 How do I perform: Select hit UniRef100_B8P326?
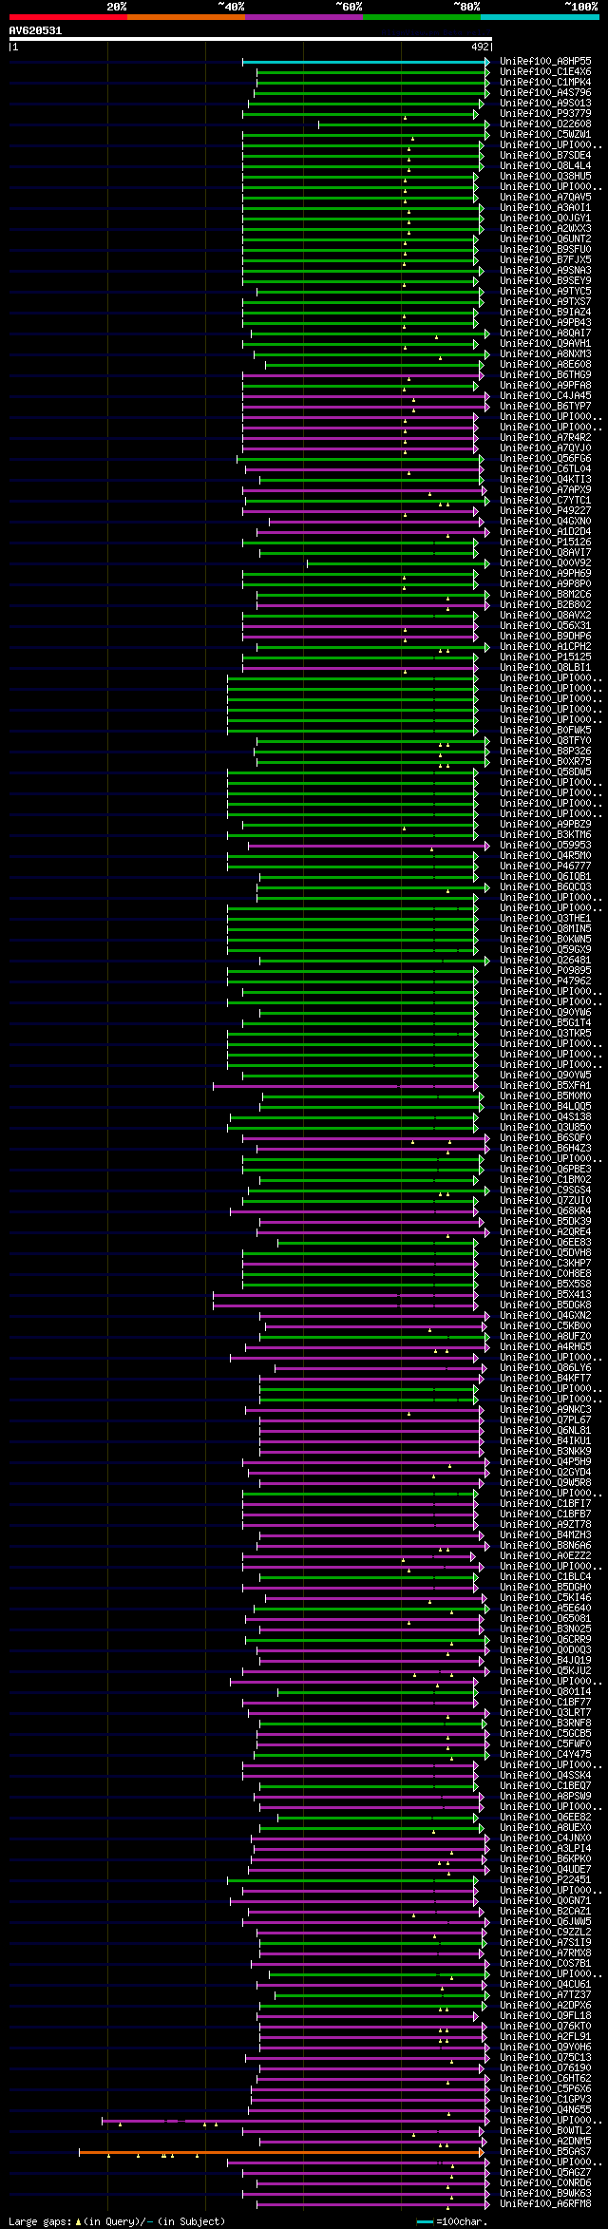click(545, 752)
